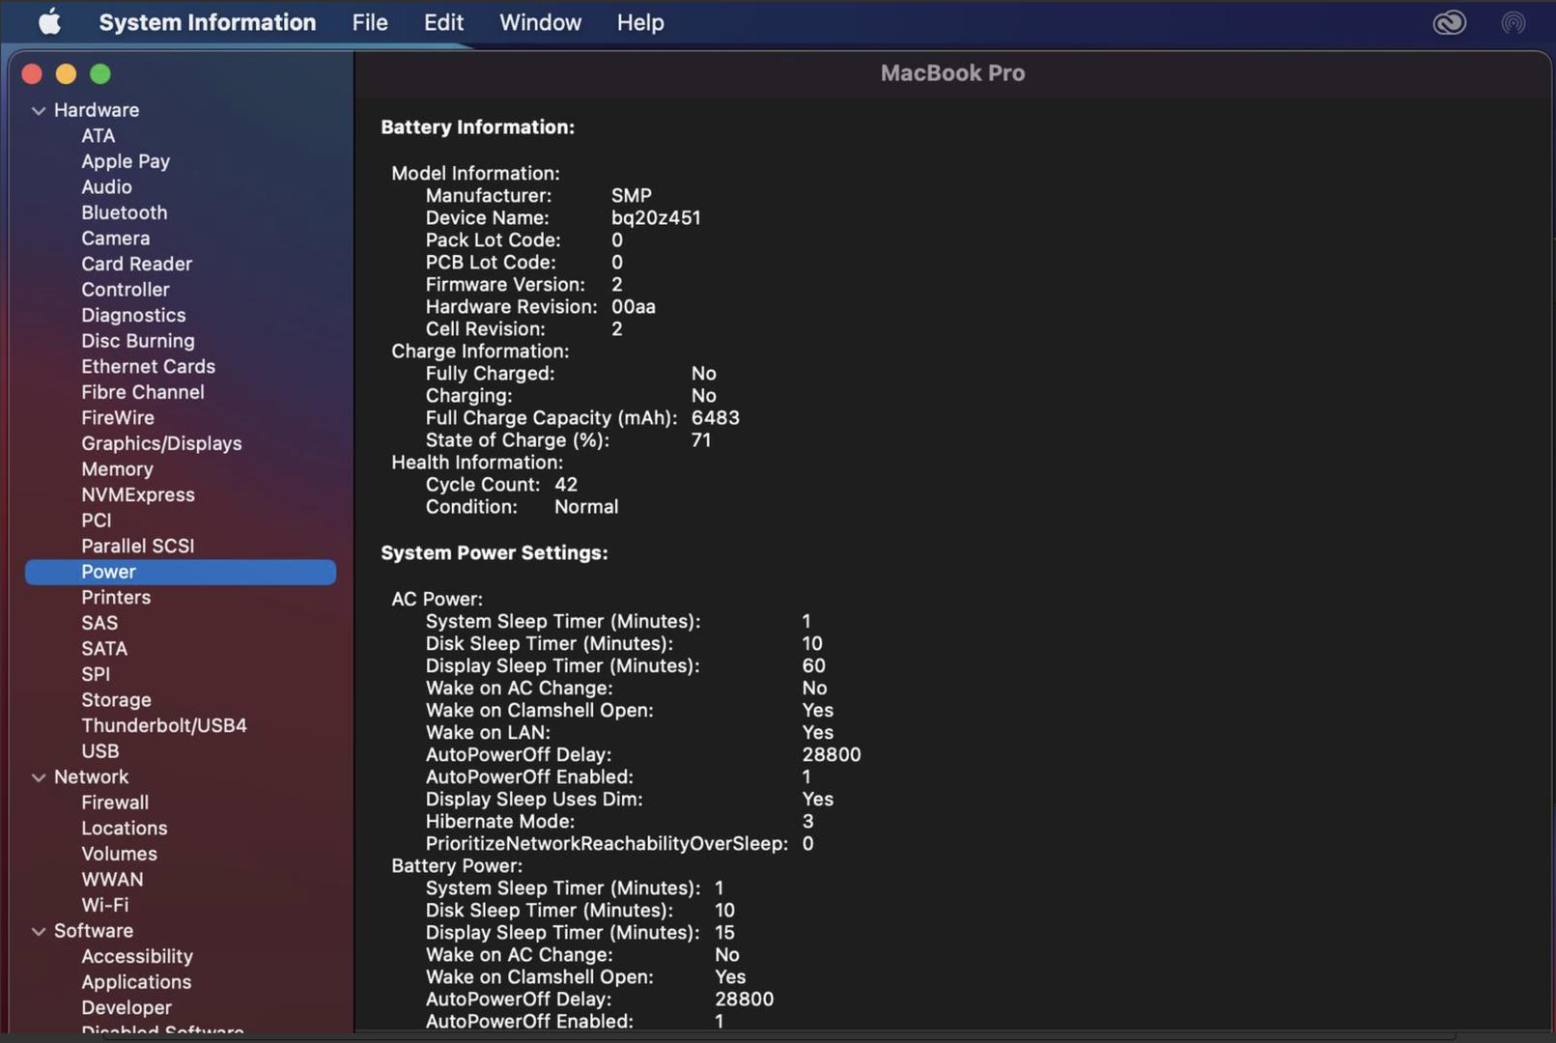Click the Network group label
The height and width of the screenshot is (1043, 1556).
(x=91, y=777)
